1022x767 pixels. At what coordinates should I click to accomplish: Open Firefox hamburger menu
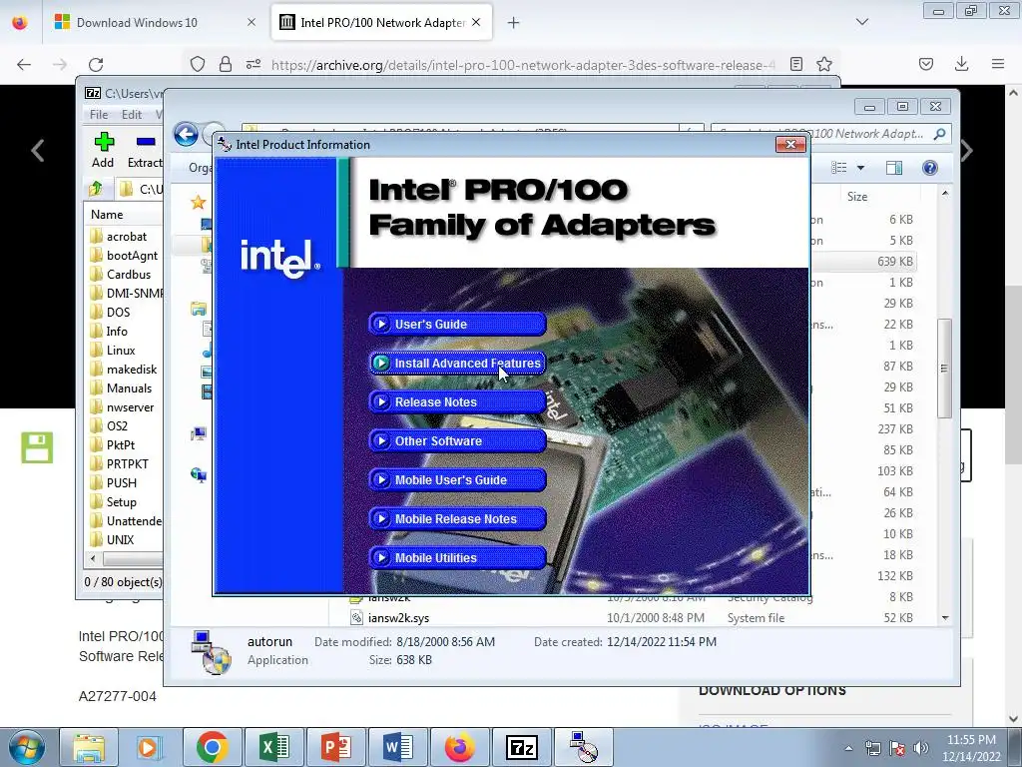coord(998,64)
